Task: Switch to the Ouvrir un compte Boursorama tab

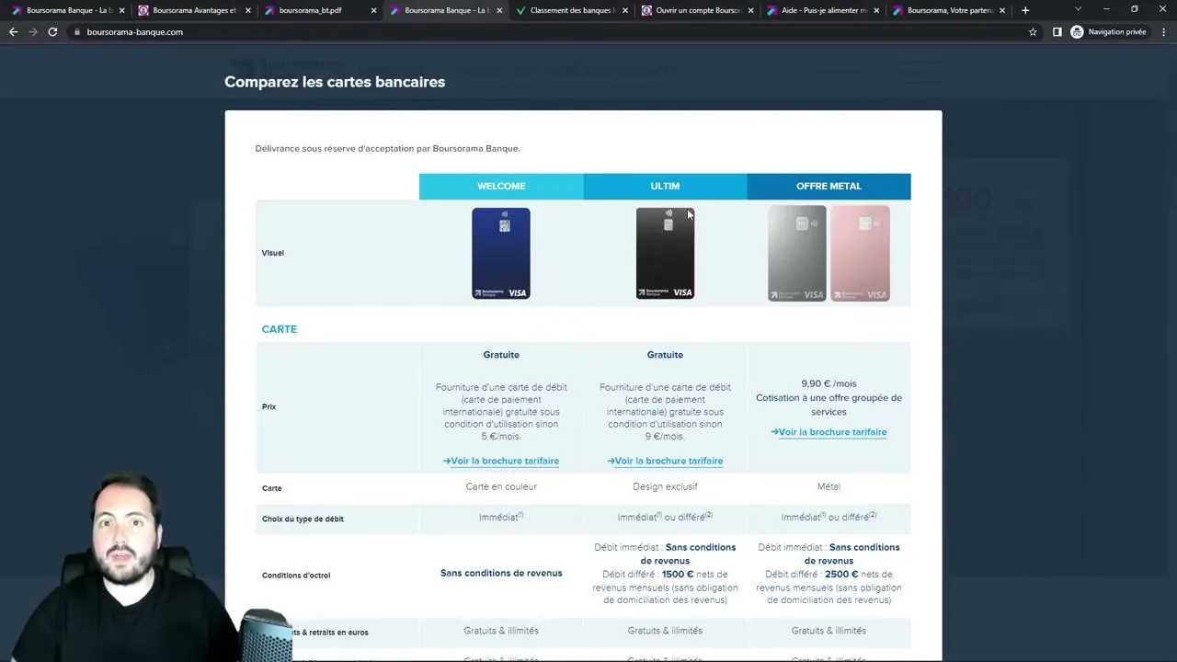Action: point(699,10)
